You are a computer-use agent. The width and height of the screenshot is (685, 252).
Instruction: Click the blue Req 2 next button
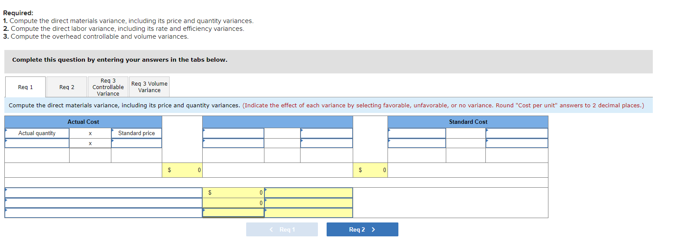point(362,229)
